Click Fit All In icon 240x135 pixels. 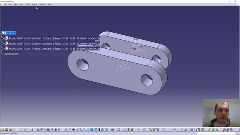coord(70,130)
